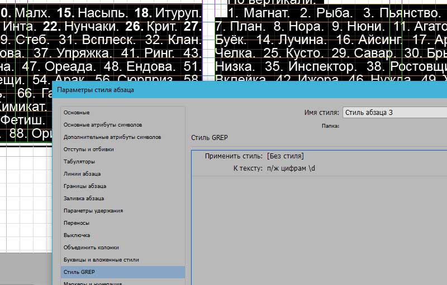Open the Табуляторы section
The image size is (447, 285).
79,162
